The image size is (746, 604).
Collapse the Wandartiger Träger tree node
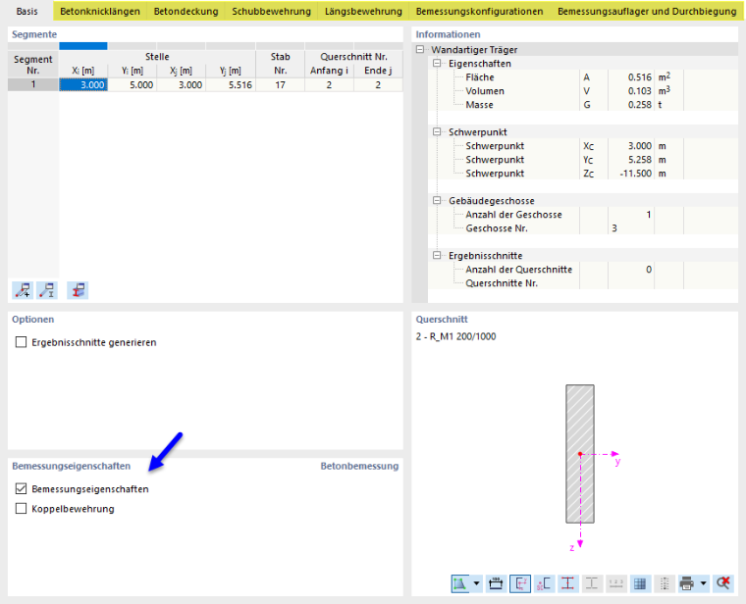420,49
